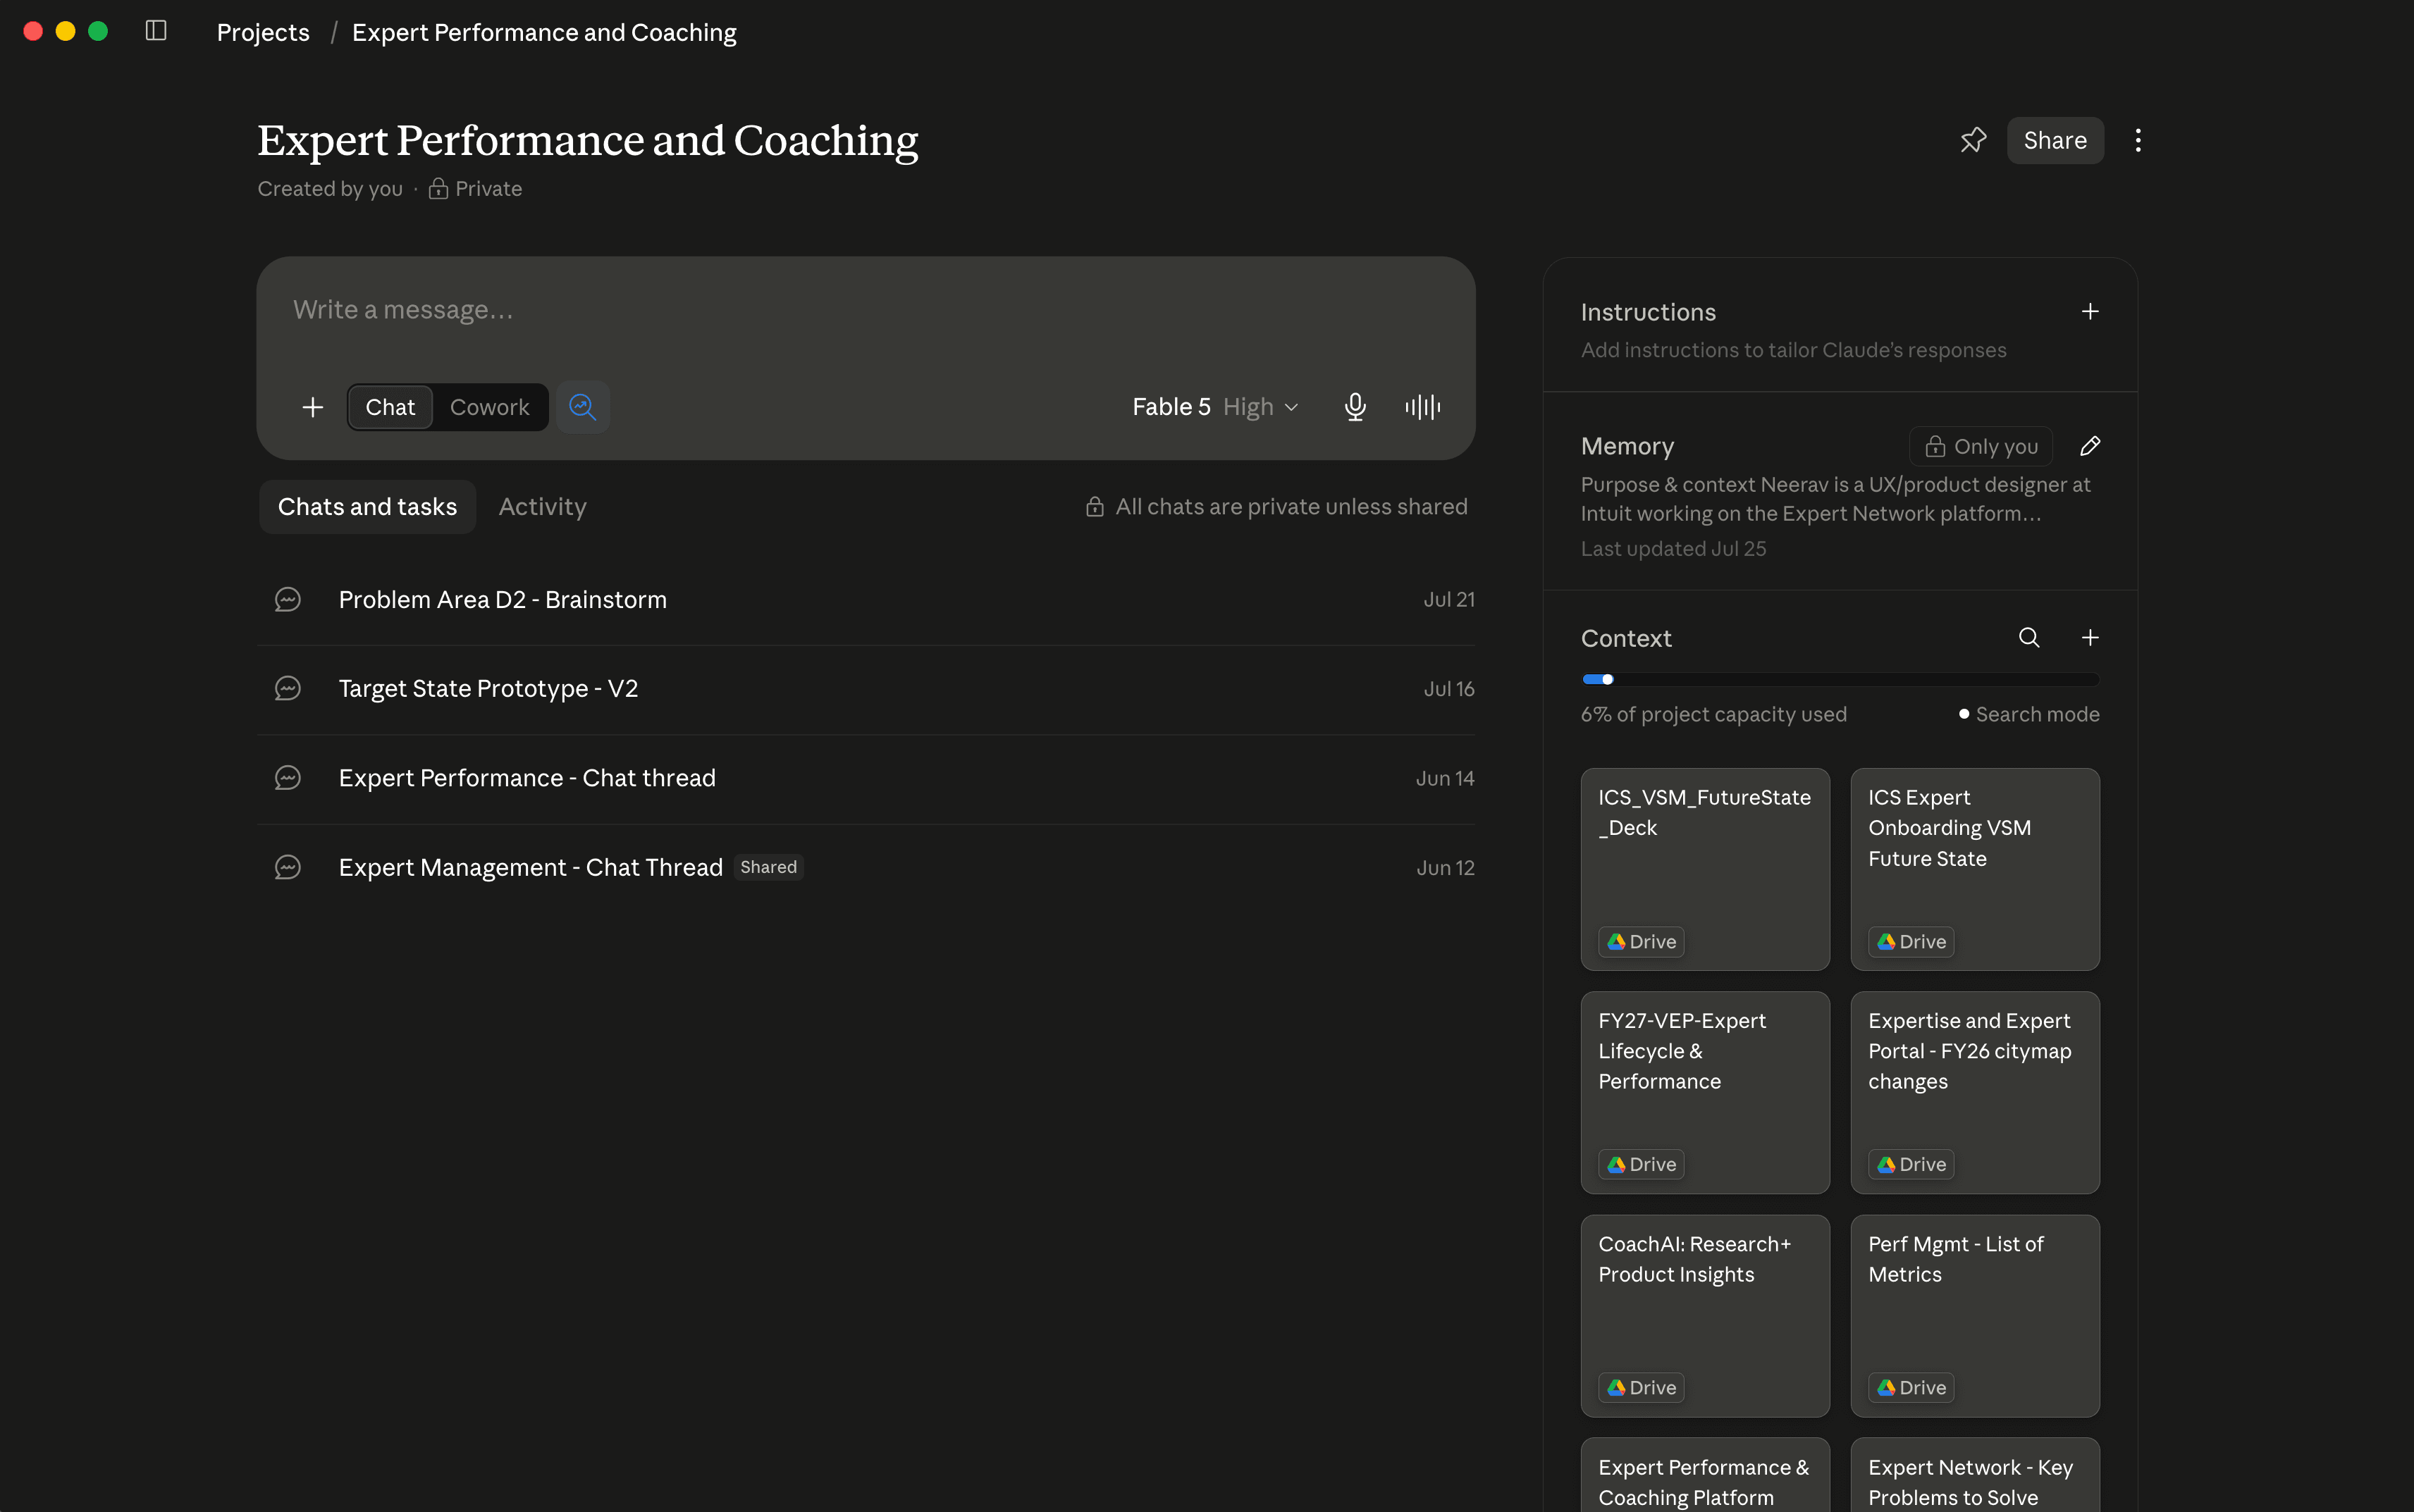
Task: Toggle the sidebar panel icon
Action: pos(156,31)
